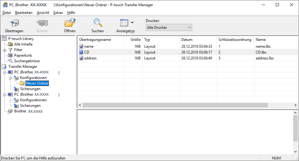Open the Drucker combo box

169,28
